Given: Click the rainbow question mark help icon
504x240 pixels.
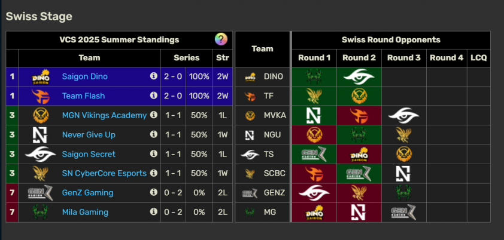Looking at the screenshot, I should [221, 39].
